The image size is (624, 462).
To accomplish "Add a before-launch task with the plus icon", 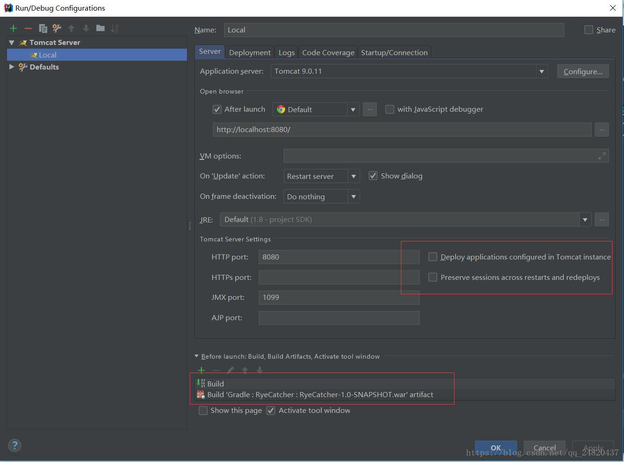I will click(x=201, y=370).
